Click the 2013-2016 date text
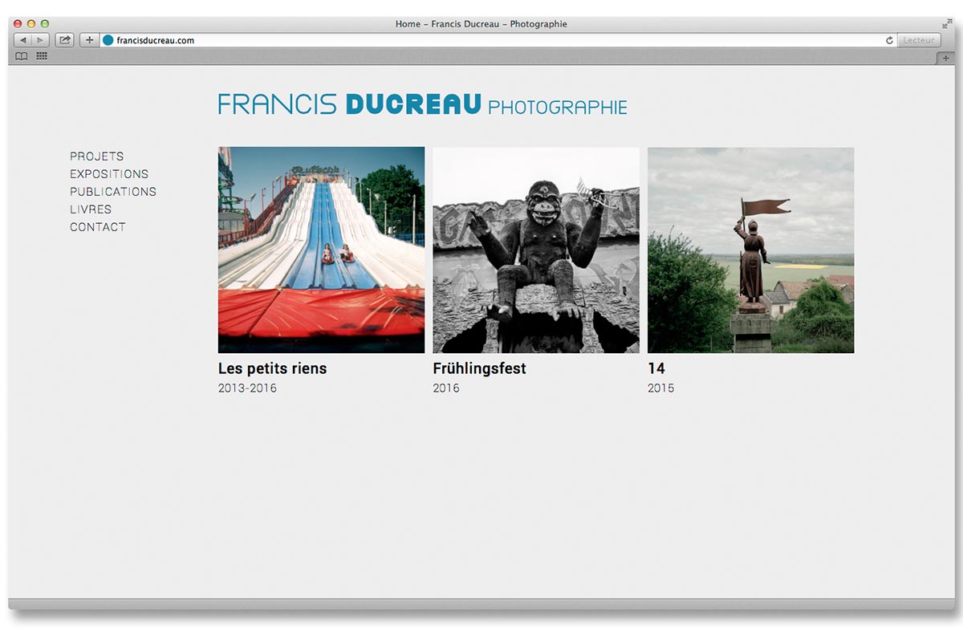The height and width of the screenshot is (642, 963). point(247,388)
